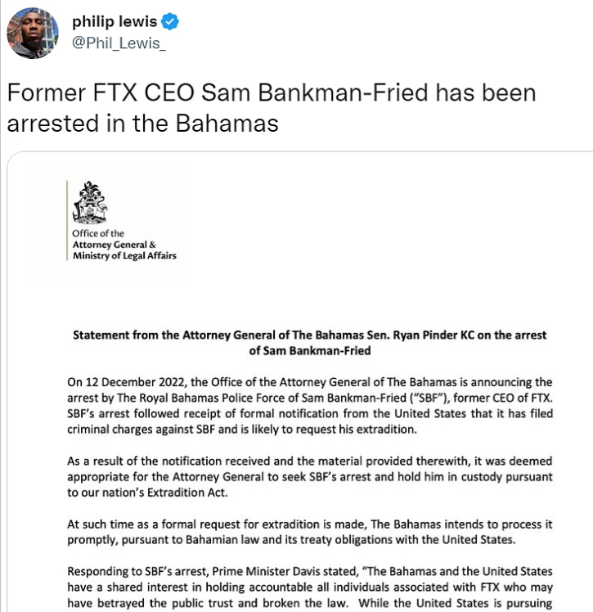Click philip lewis's profile avatar
Image resolution: width=593 pixels, height=612 pixels.
32,33
